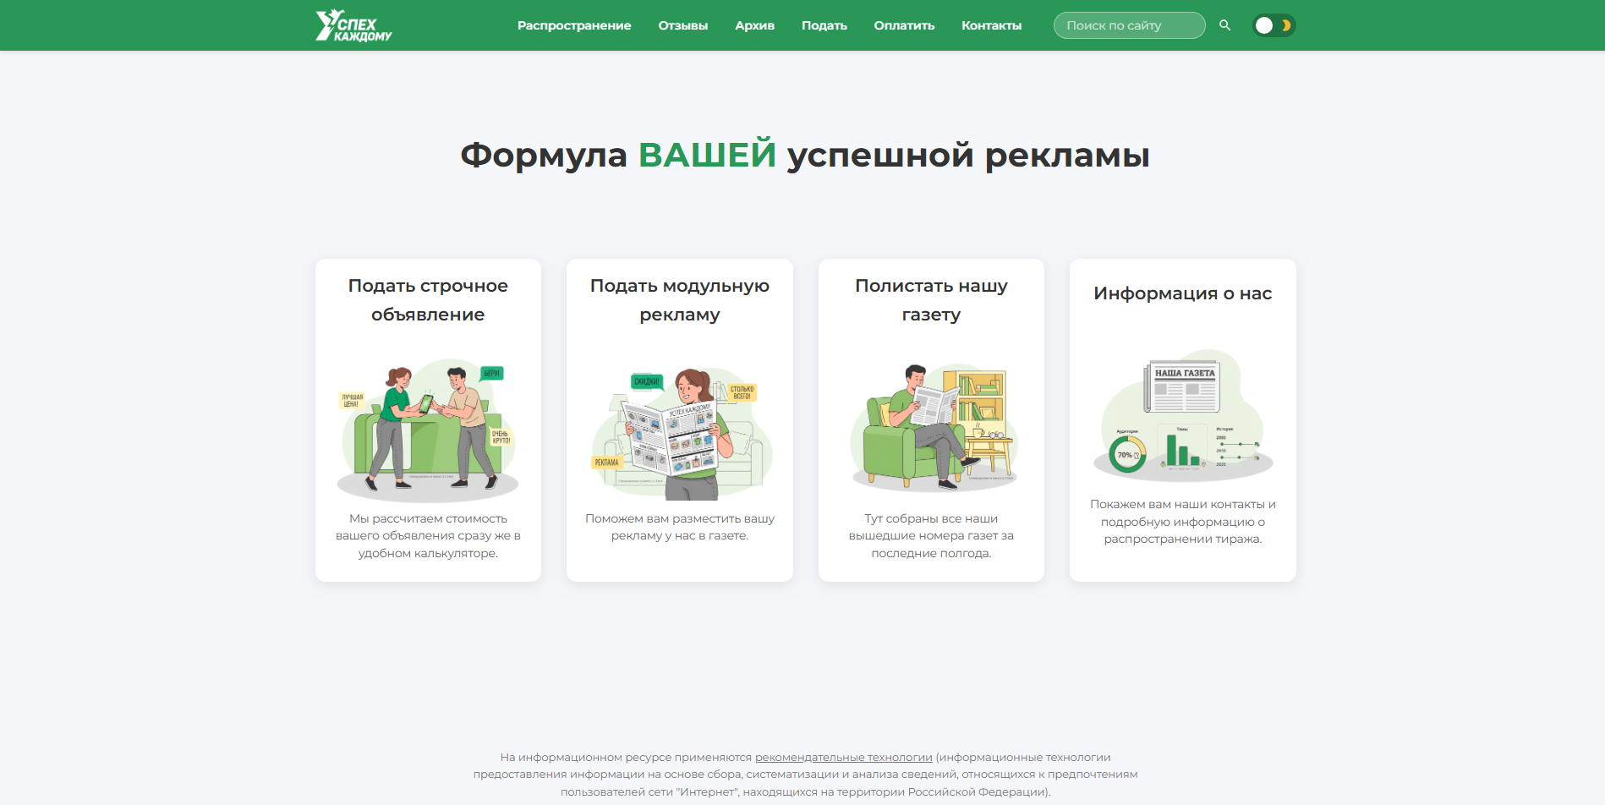Open the Оплатить page
This screenshot has width=1605, height=805.
click(x=903, y=25)
